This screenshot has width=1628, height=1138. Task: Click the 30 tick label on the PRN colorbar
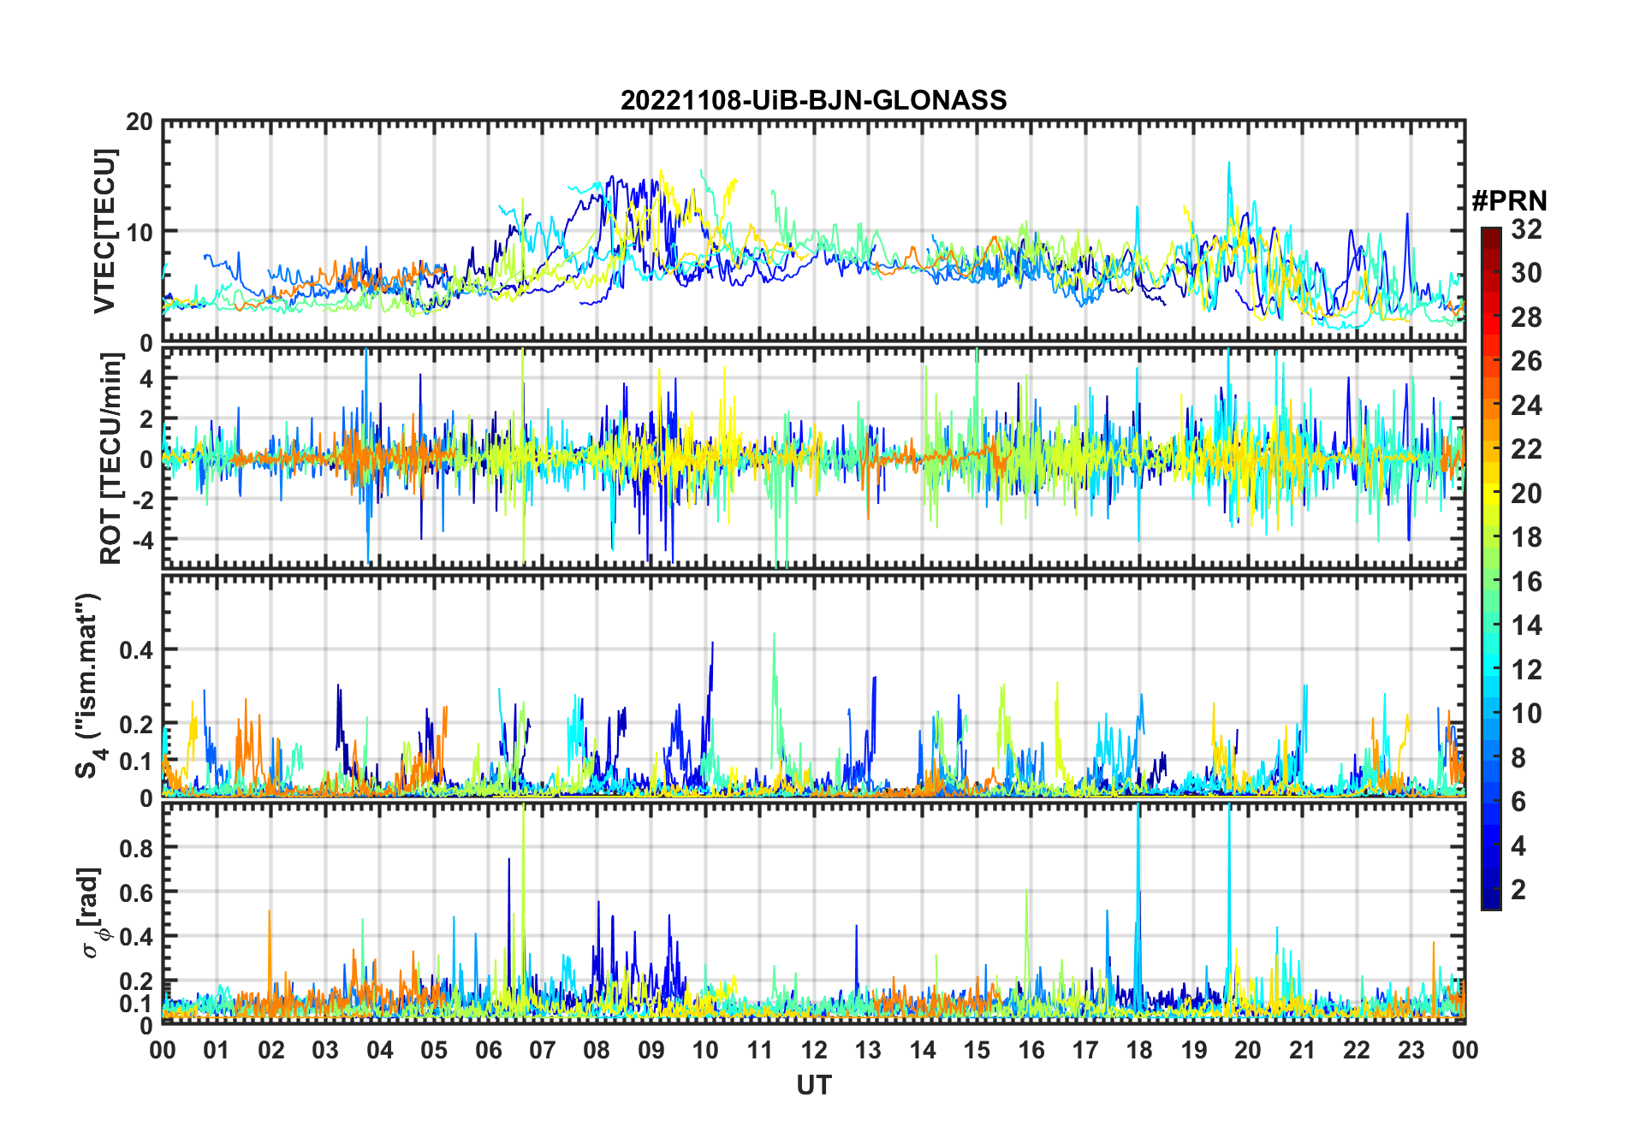1527,273
